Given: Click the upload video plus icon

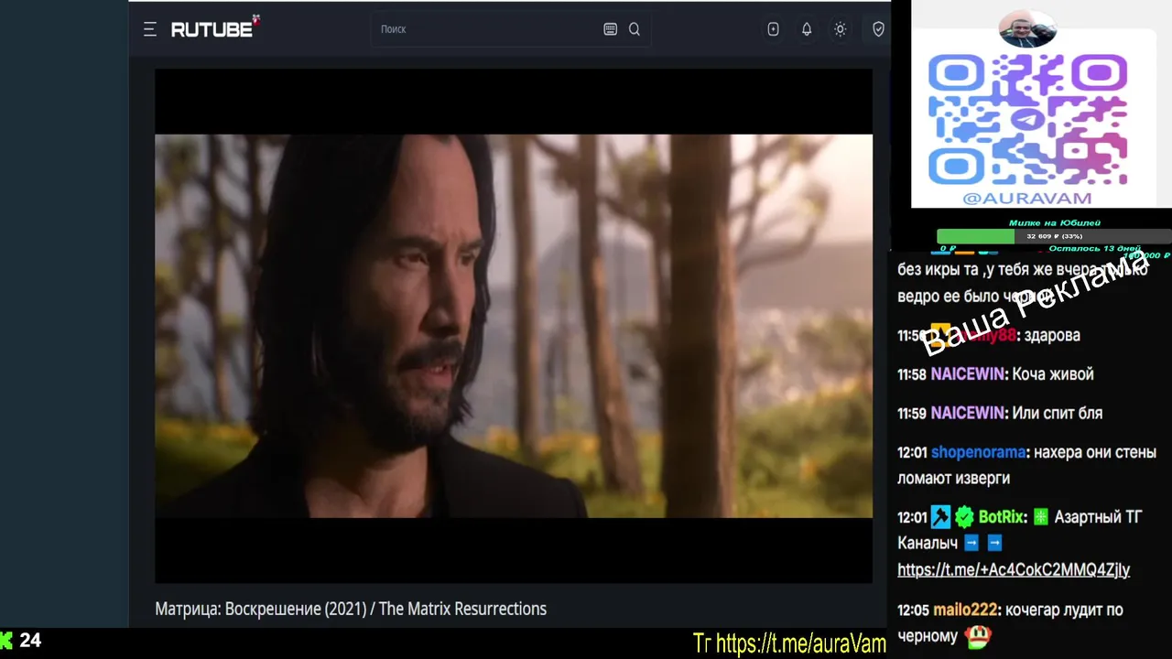Looking at the screenshot, I should [773, 29].
